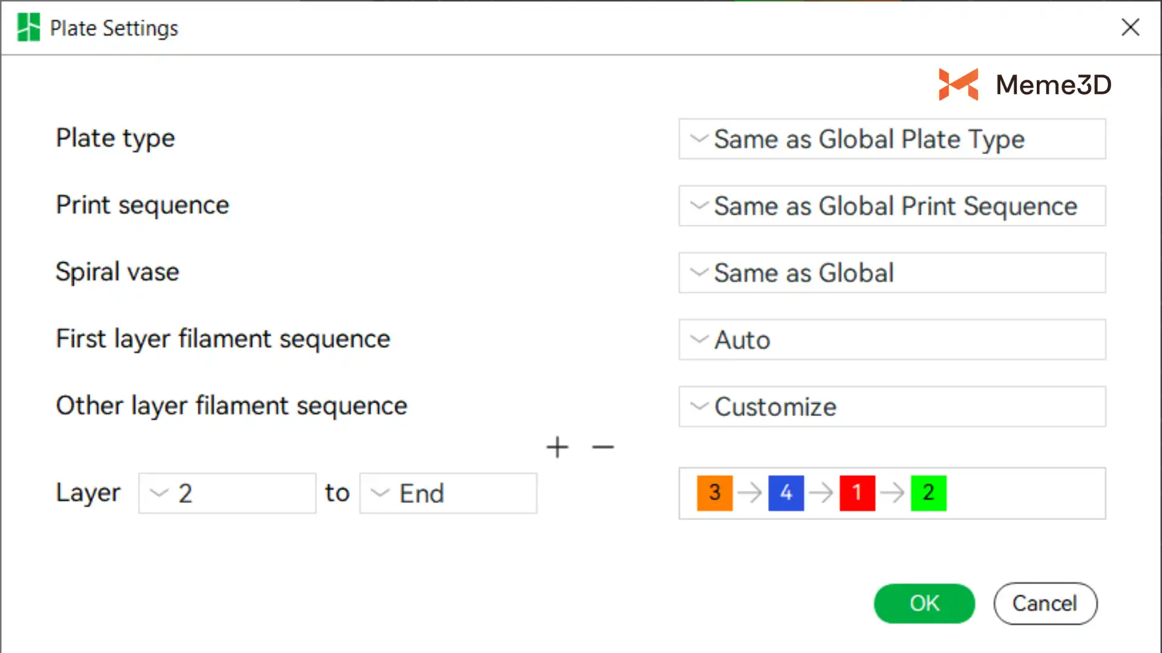The height and width of the screenshot is (653, 1162).
Task: Open First layer filament sequence dropdown
Action: click(892, 340)
